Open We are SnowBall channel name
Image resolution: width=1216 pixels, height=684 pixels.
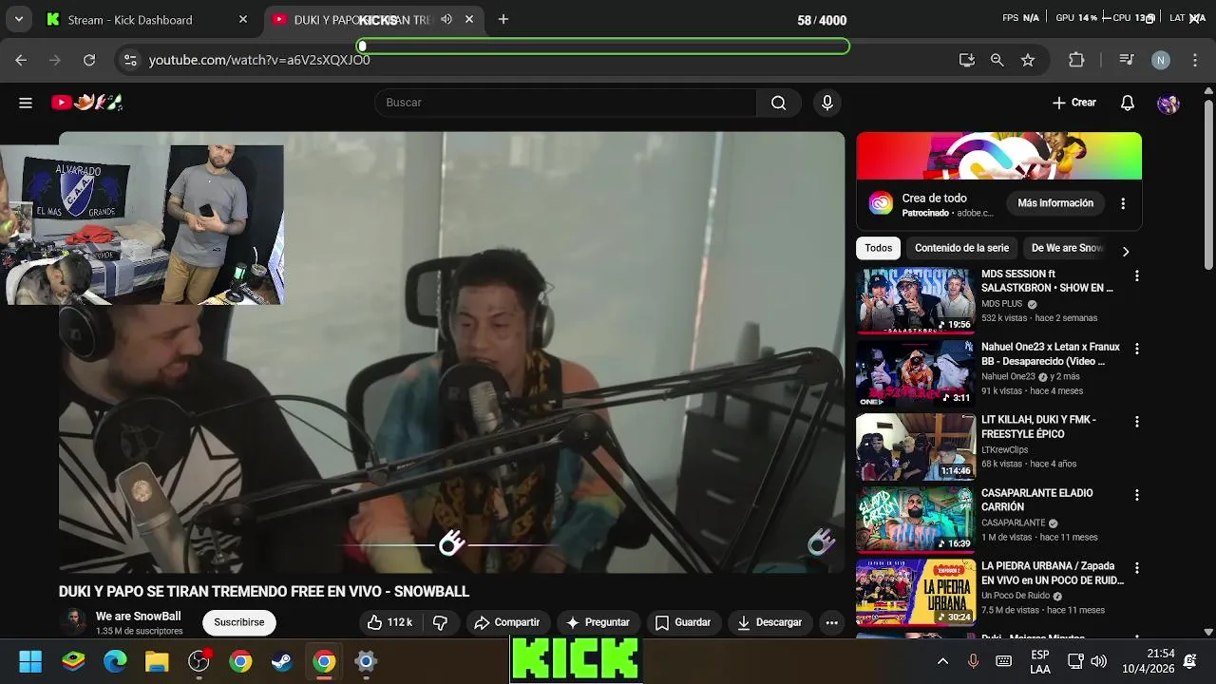click(x=138, y=617)
